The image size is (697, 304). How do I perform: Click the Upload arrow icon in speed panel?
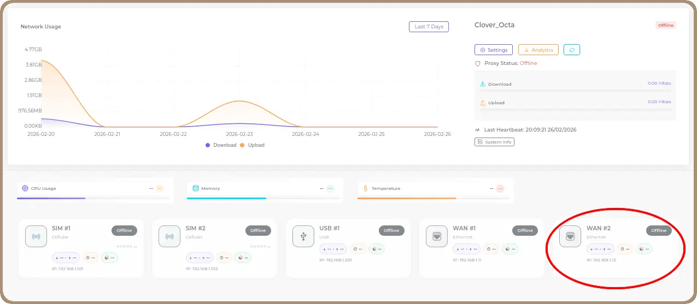click(483, 103)
